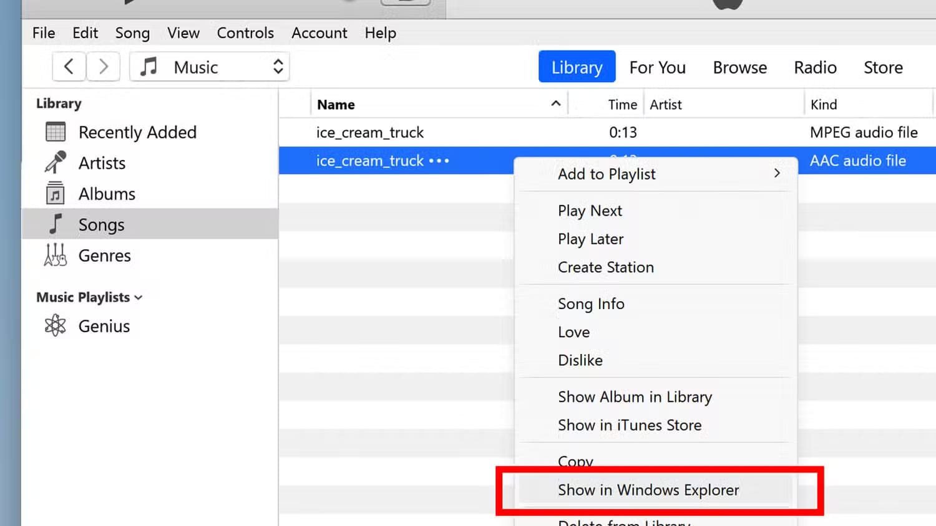The height and width of the screenshot is (526, 936).
Task: Open the three dots on selected song
Action: pos(439,161)
